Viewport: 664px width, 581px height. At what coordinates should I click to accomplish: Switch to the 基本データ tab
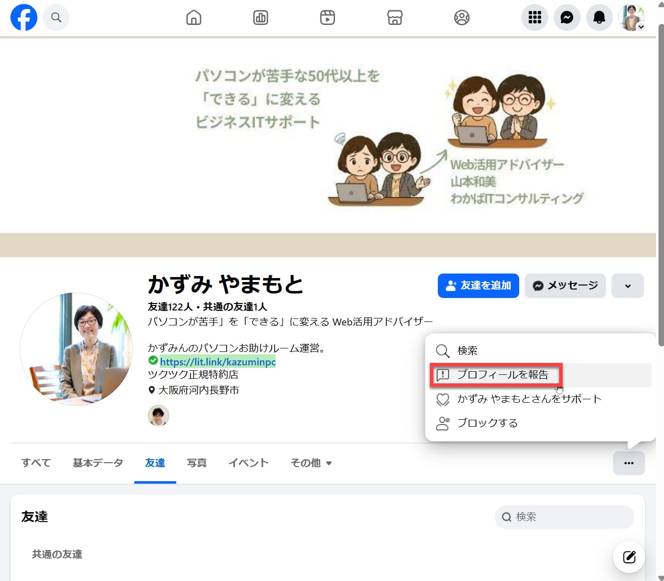coord(98,463)
